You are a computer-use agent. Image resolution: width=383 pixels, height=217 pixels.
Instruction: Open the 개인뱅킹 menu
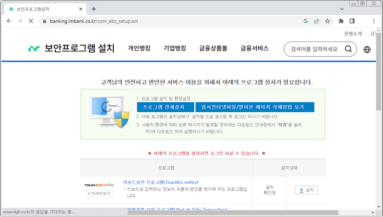coord(139,48)
